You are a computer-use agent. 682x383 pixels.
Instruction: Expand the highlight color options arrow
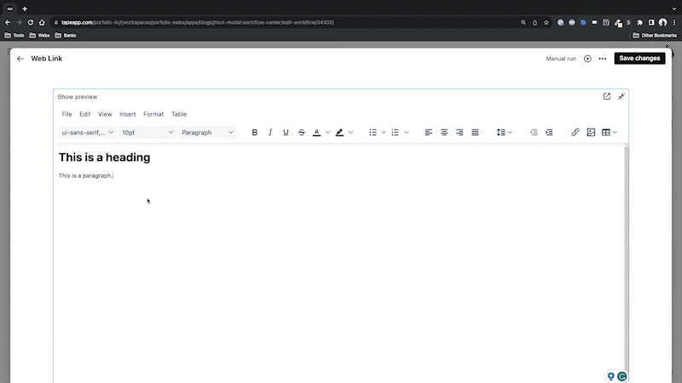[x=350, y=133]
